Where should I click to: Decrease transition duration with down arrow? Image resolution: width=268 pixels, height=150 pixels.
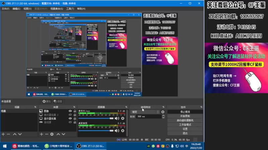163,118
